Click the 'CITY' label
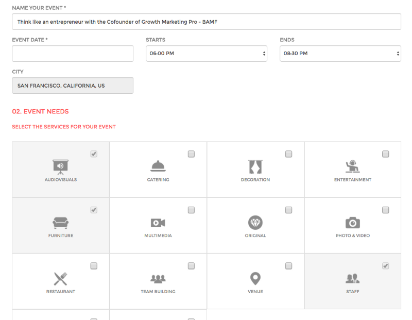The width and height of the screenshot is (412, 320). click(18, 72)
